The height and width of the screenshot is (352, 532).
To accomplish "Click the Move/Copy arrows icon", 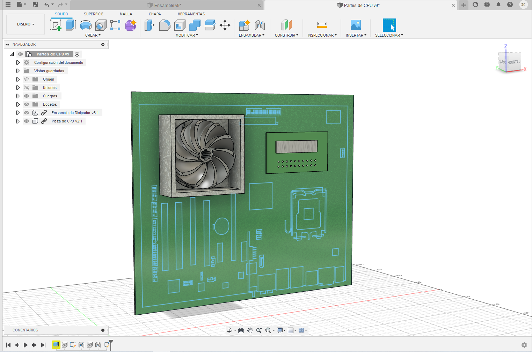I will coord(225,25).
